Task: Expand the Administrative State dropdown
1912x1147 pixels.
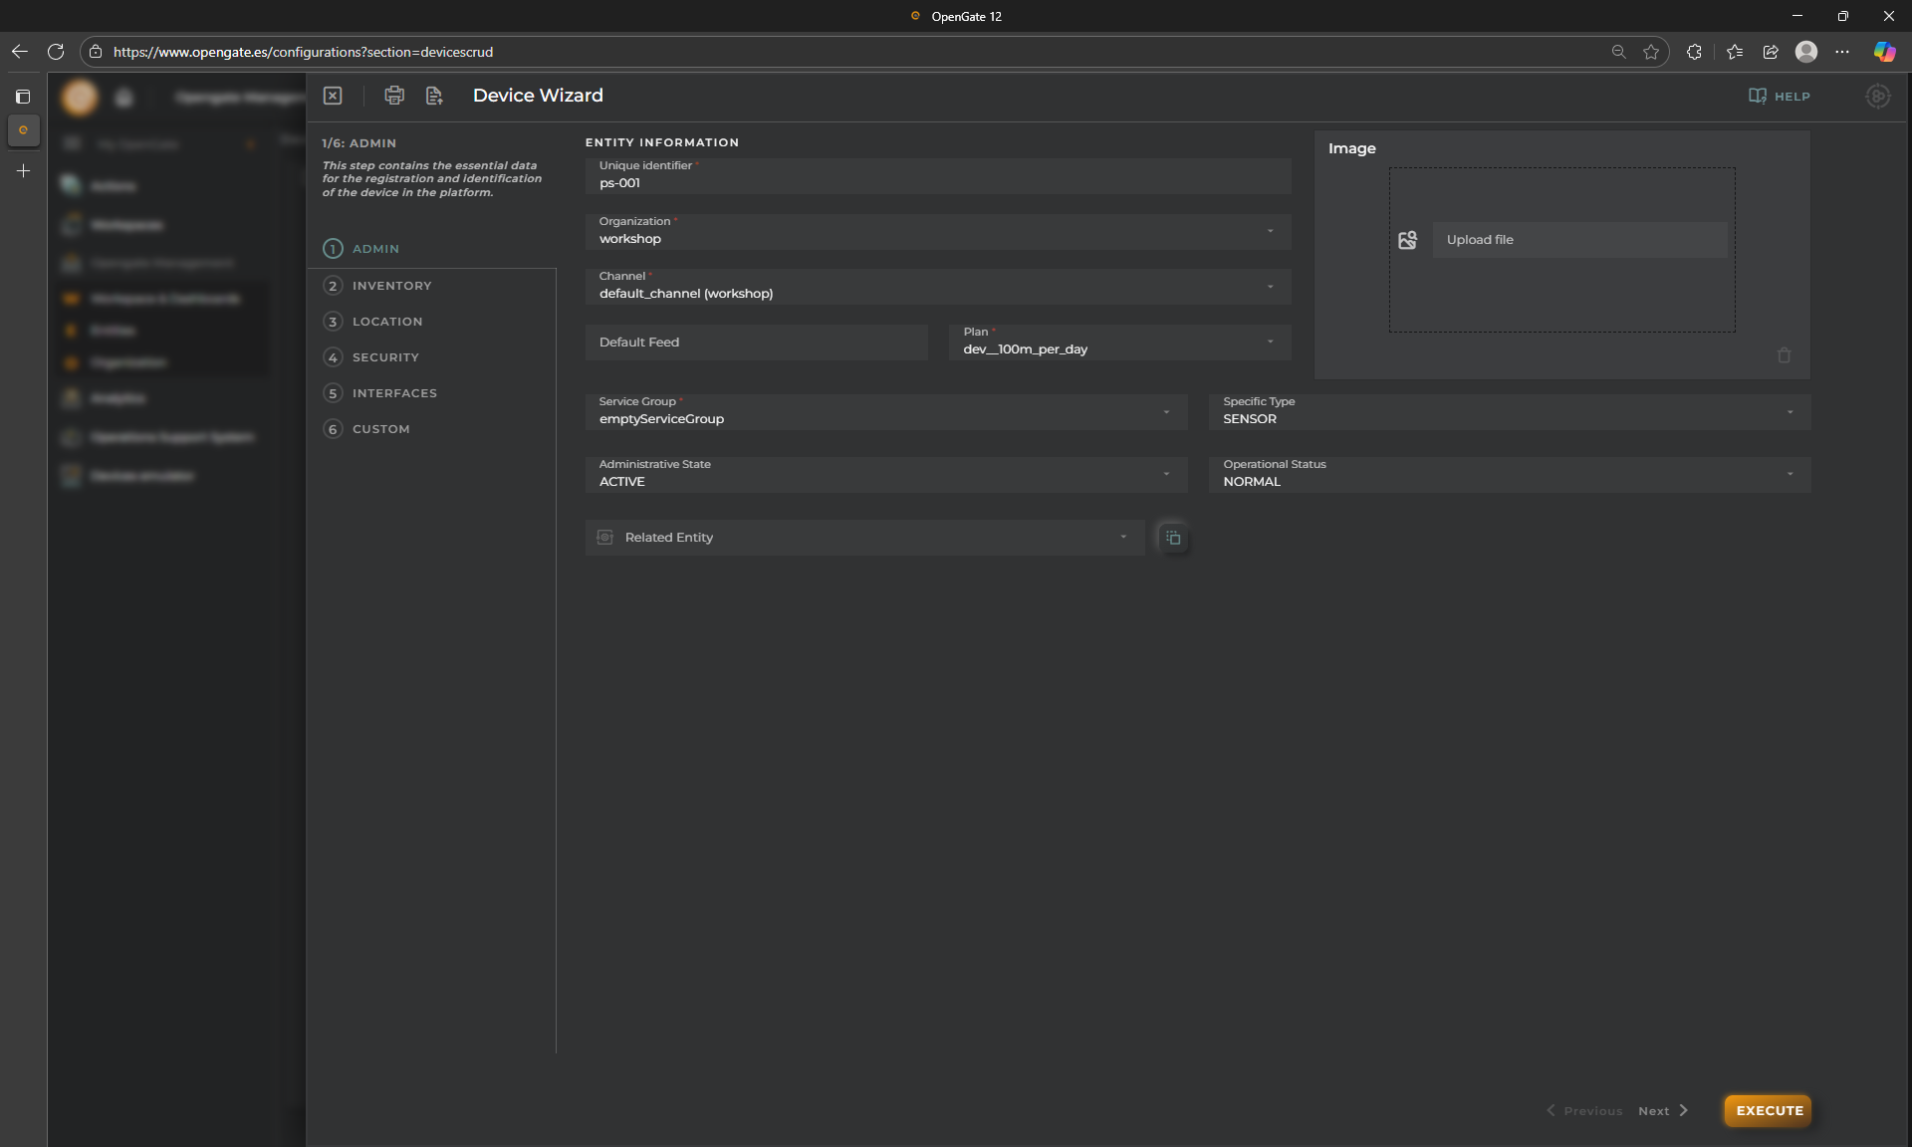Action: 1166,474
